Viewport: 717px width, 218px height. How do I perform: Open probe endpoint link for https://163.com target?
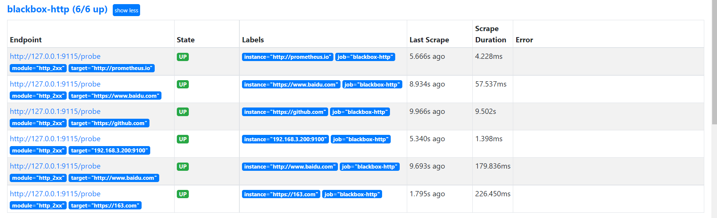55,194
